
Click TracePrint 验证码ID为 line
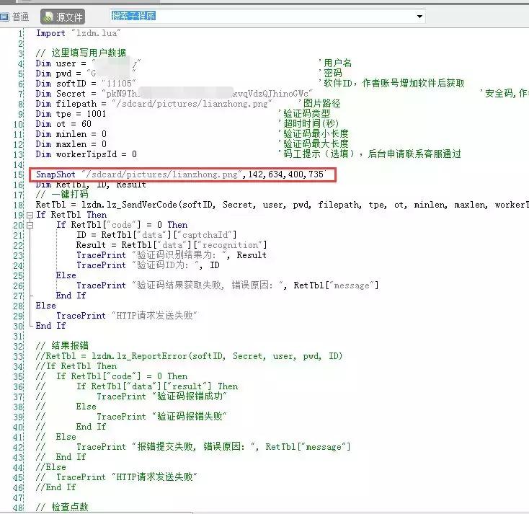pyautogui.click(x=148, y=265)
